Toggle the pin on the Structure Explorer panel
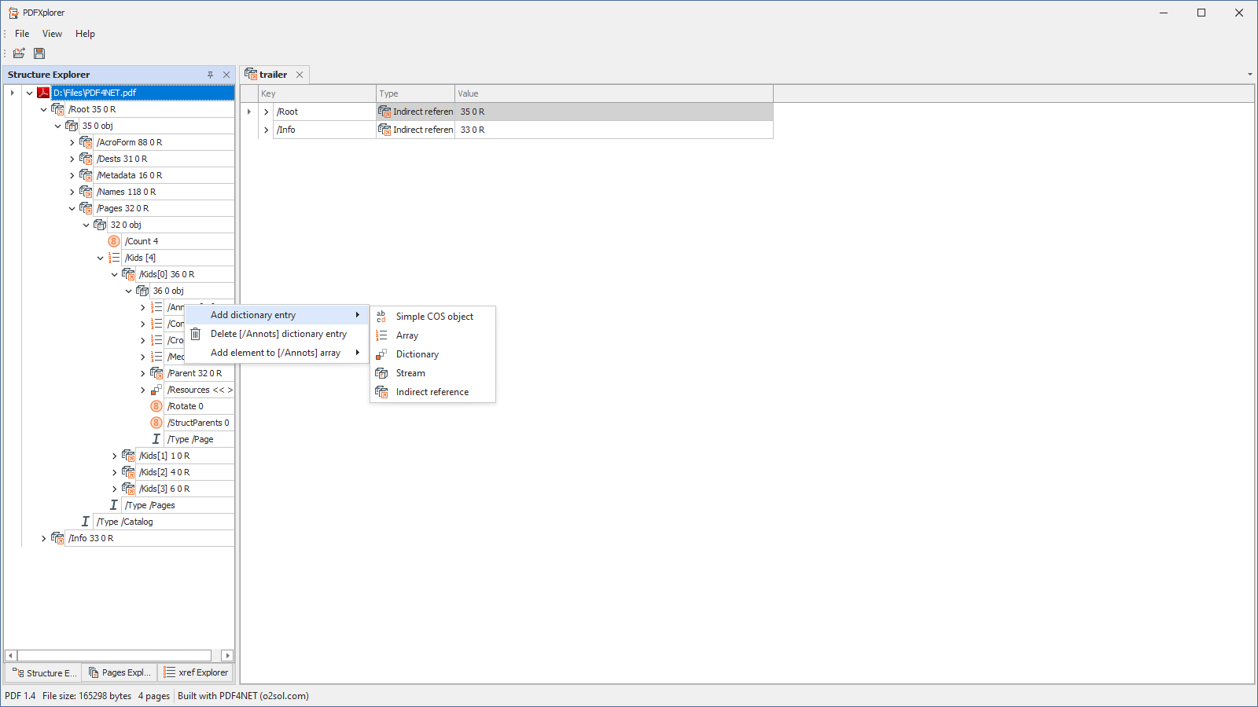 (210, 74)
